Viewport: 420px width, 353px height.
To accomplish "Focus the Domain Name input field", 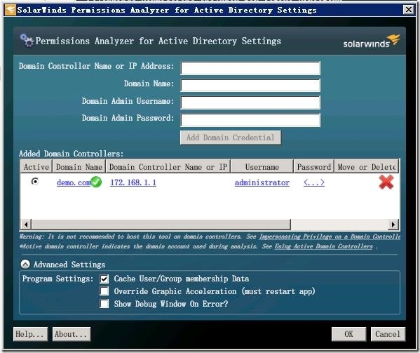I will (x=250, y=86).
